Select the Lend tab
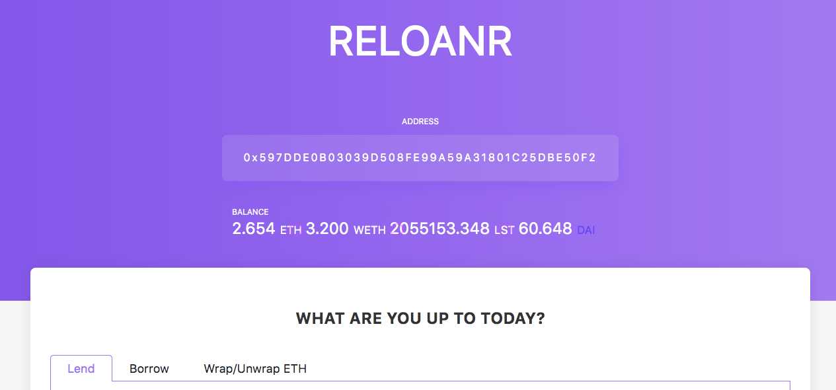 click(x=81, y=368)
